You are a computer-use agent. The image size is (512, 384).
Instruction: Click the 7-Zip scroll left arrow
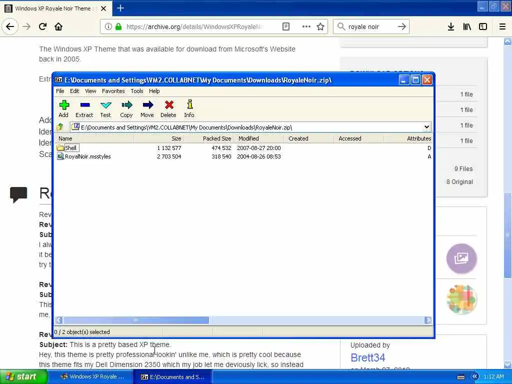pos(59,320)
